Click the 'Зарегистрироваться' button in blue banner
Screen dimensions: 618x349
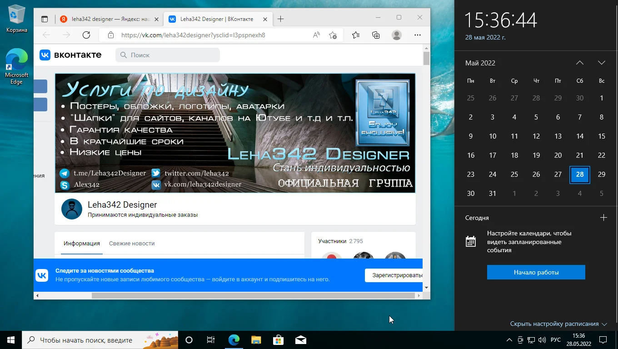click(394, 275)
